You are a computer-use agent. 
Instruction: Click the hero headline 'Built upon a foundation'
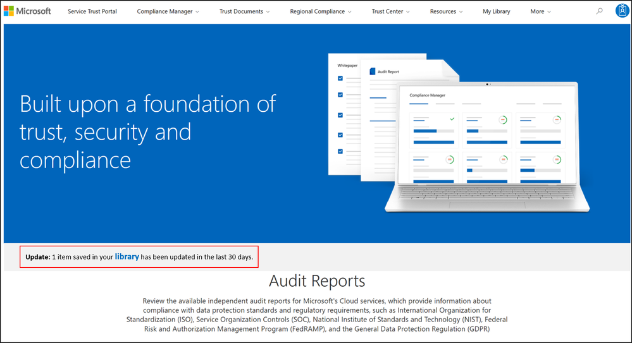(x=147, y=131)
